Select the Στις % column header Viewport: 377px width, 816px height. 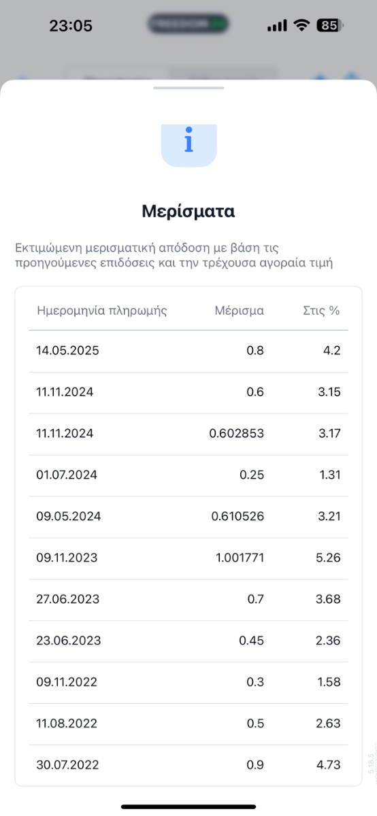(321, 311)
